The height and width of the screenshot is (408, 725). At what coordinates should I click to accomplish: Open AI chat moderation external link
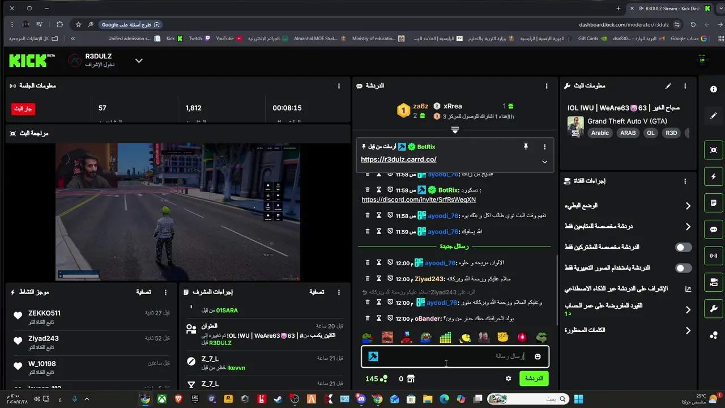[688, 289]
